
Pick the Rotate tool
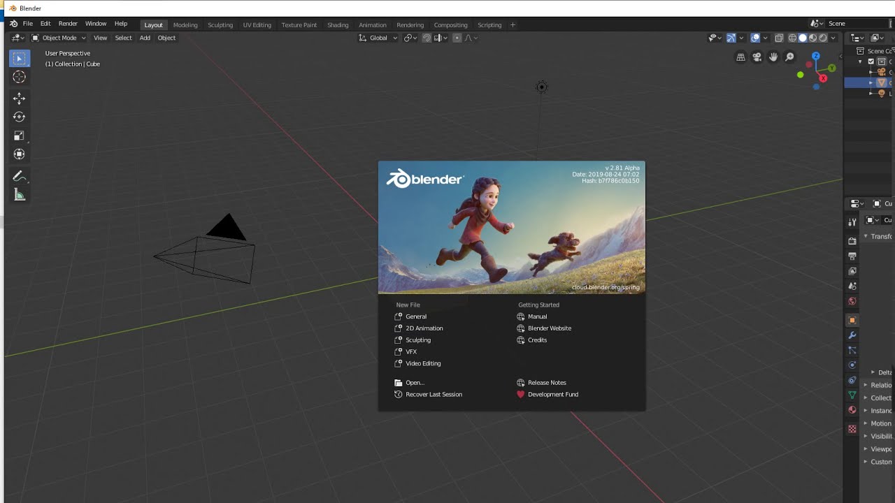(x=20, y=117)
